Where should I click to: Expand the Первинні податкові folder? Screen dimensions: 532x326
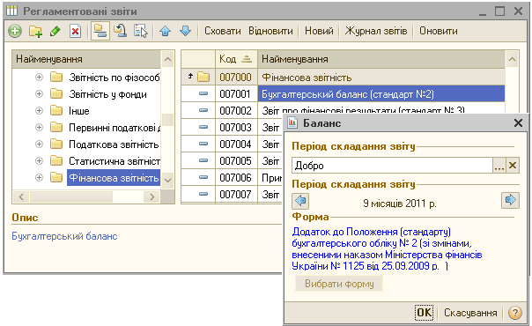point(39,127)
